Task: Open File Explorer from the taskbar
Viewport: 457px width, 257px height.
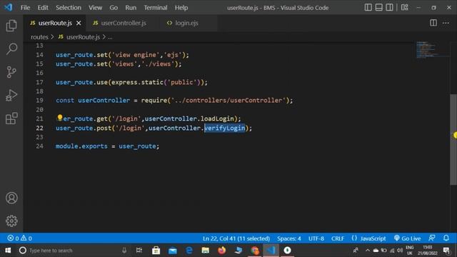Action: pos(206,251)
